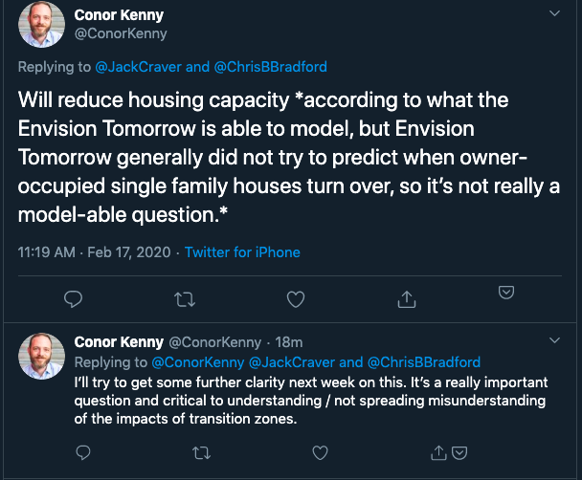This screenshot has width=582, height=480.
Task: Like the follow-up tweet about transition zones
Action: (320, 452)
